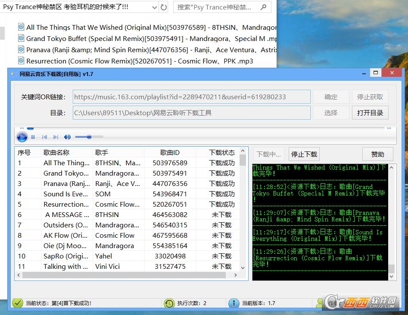Mute audio via the speaker icon
The height and width of the screenshot is (315, 408).
67,137
